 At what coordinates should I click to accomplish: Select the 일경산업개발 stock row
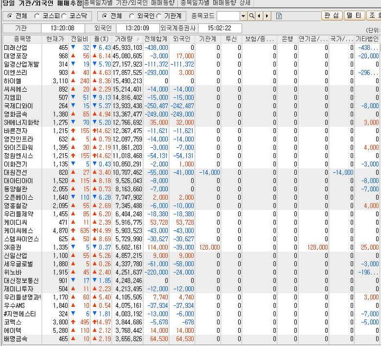[191, 64]
